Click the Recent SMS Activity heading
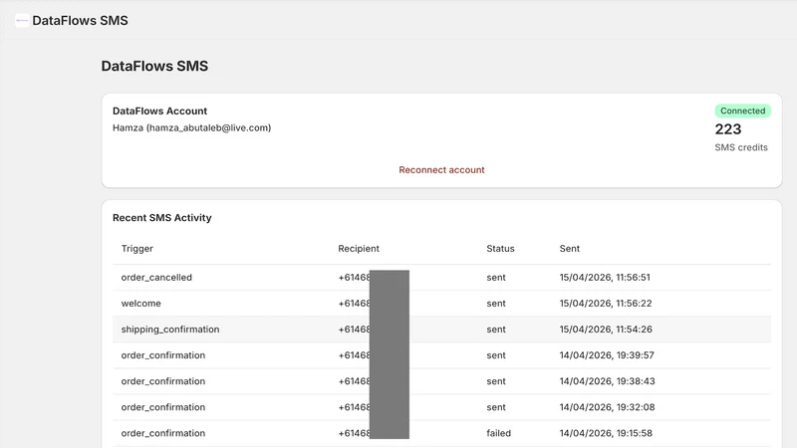This screenshot has height=448, width=797. click(161, 218)
